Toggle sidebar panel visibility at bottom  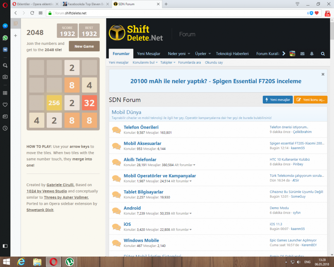click(x=5, y=246)
